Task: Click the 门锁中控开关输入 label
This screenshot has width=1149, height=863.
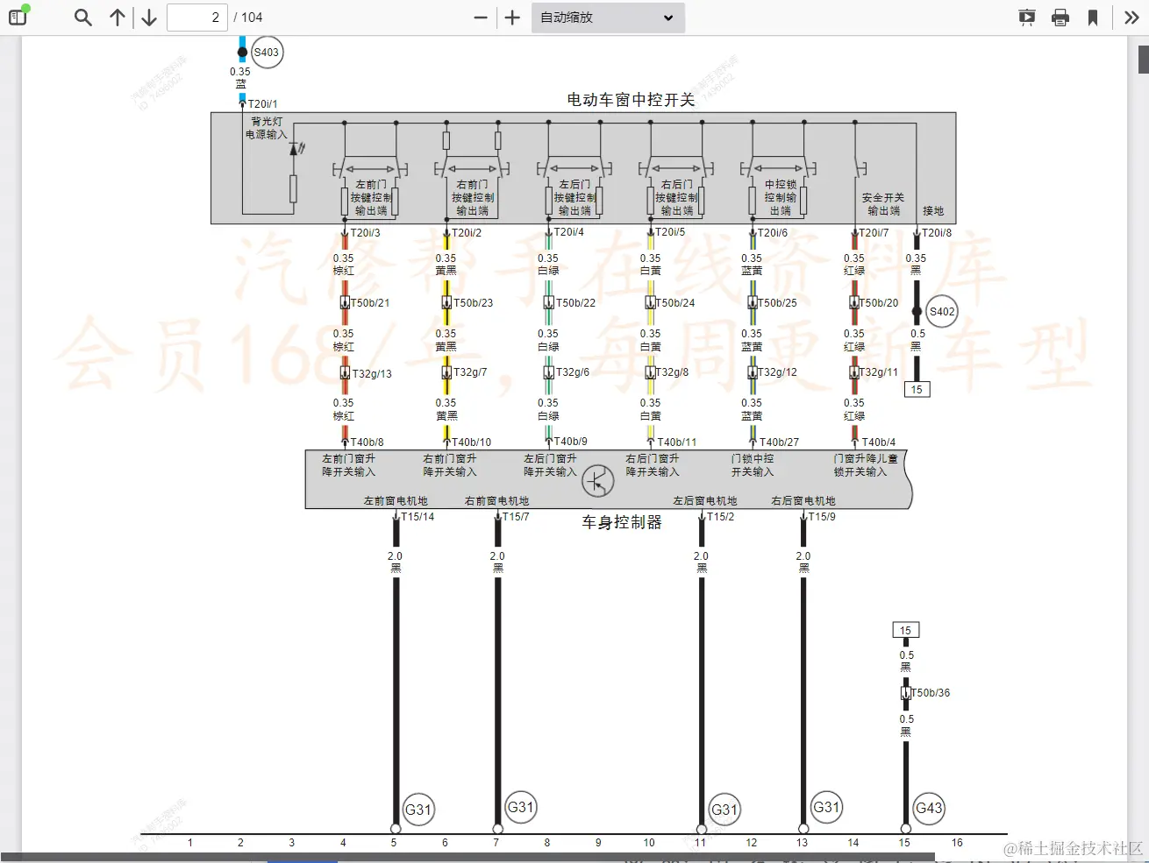Action: 753,465
